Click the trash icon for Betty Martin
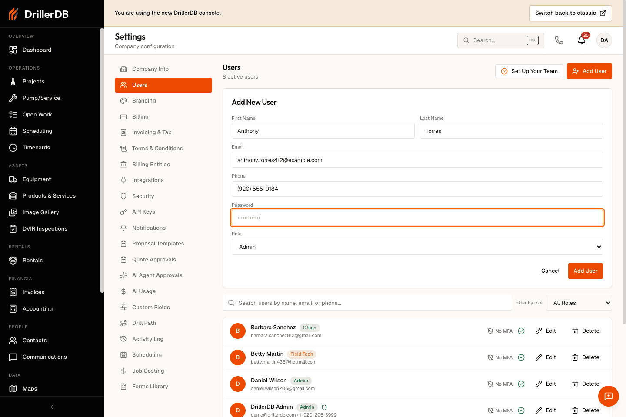This screenshot has height=417, width=626. tap(575, 357)
